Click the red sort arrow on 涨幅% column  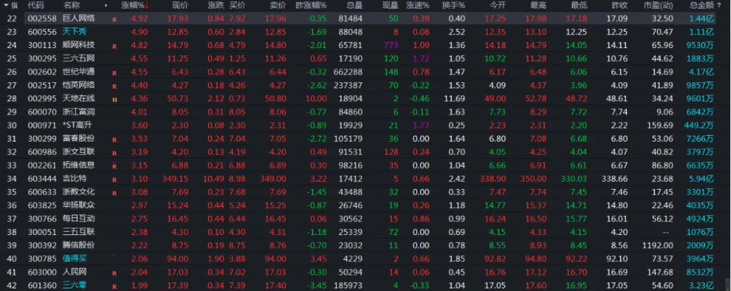click(148, 5)
